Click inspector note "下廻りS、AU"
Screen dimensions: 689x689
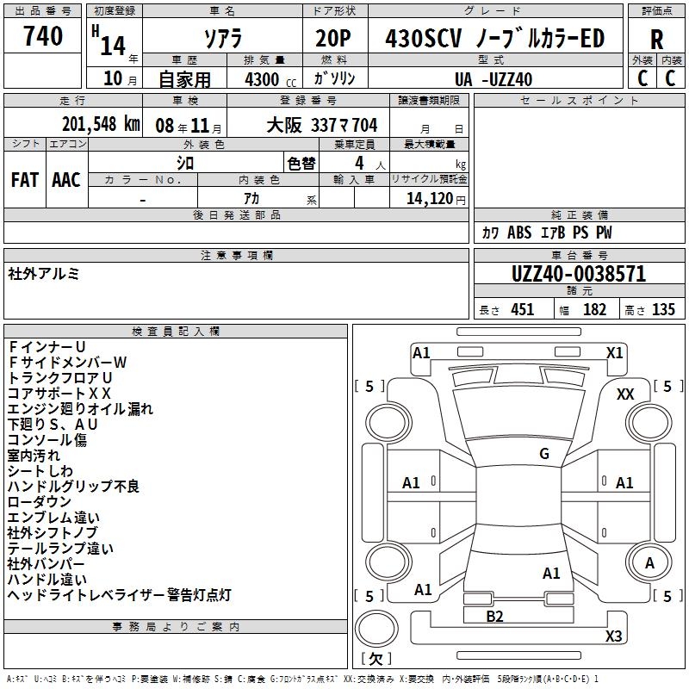(x=53, y=424)
